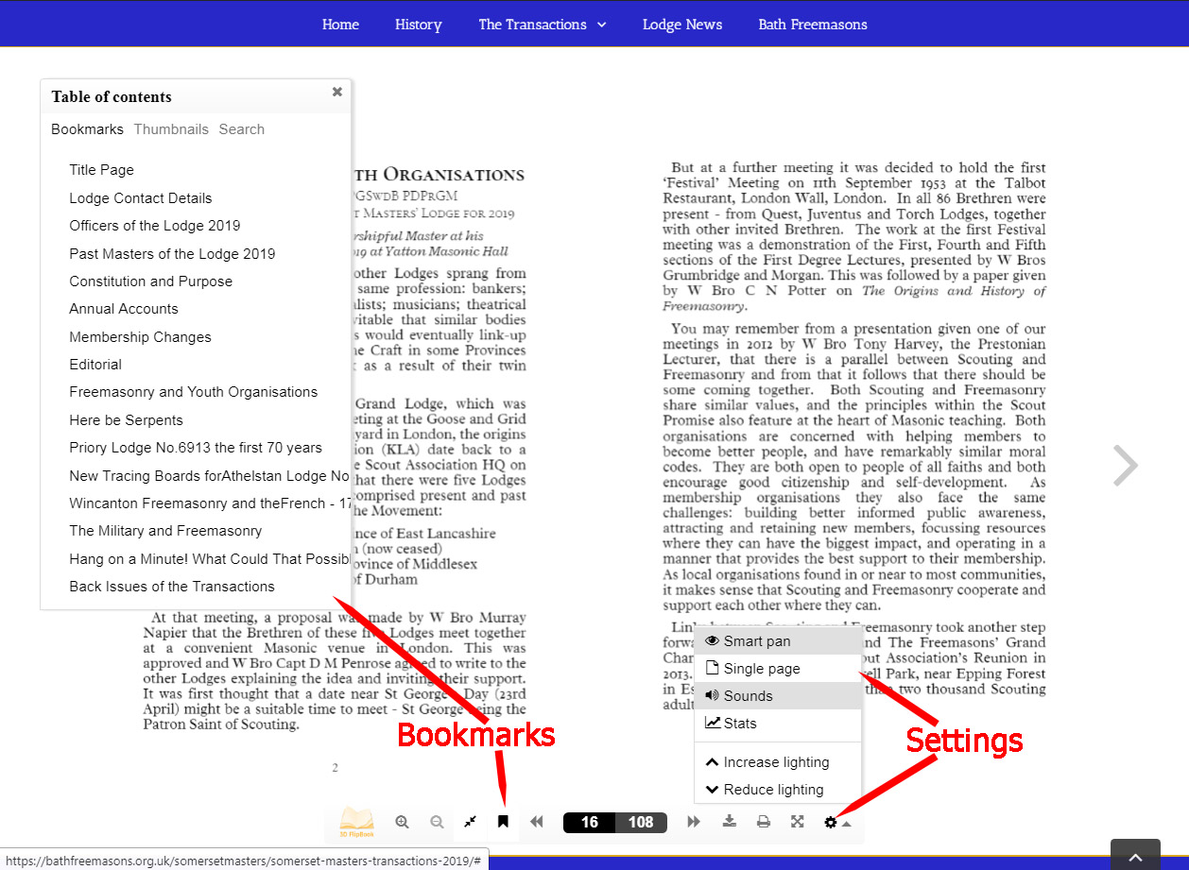Click the 3D FlipBook logo icon
This screenshot has height=870, width=1189.
(x=356, y=823)
